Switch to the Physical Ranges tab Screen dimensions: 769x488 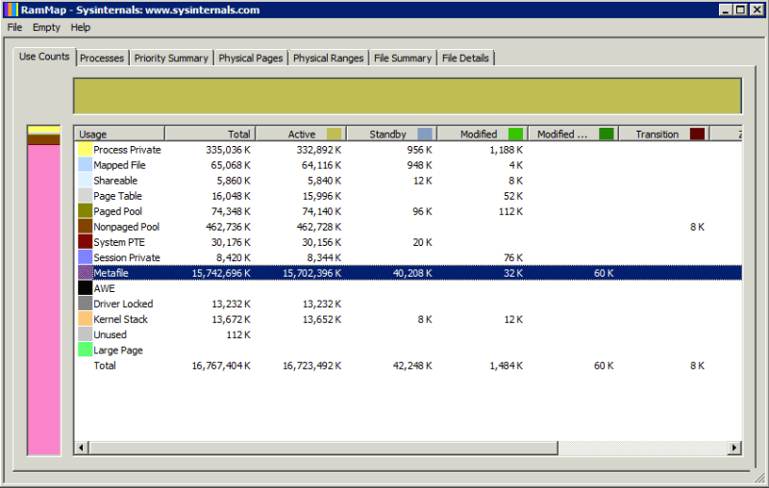click(328, 58)
